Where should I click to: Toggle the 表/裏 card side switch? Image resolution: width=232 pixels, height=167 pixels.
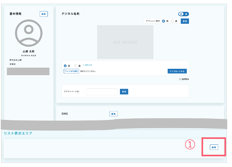pos(183,14)
